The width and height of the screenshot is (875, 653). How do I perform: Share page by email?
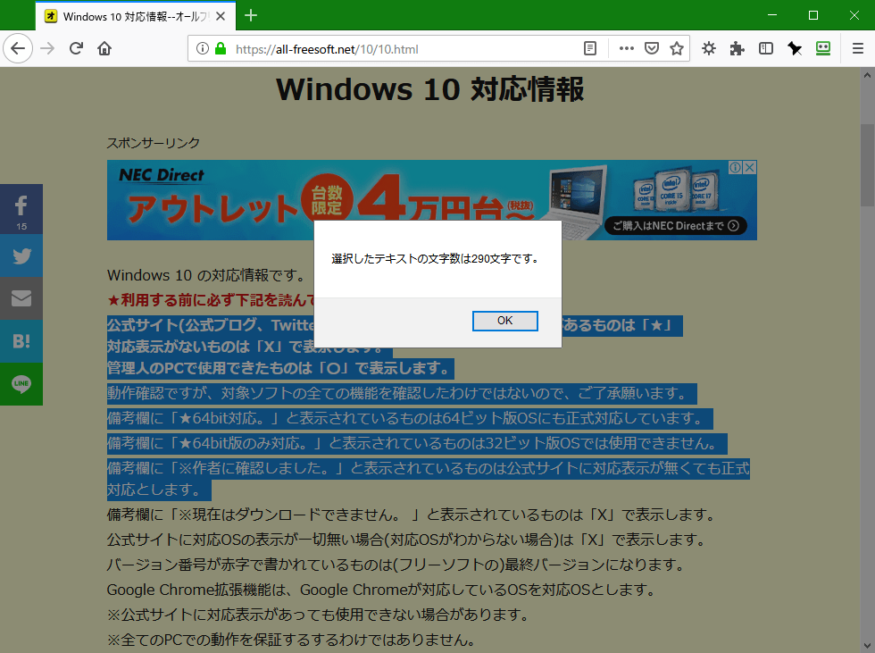[x=21, y=298]
